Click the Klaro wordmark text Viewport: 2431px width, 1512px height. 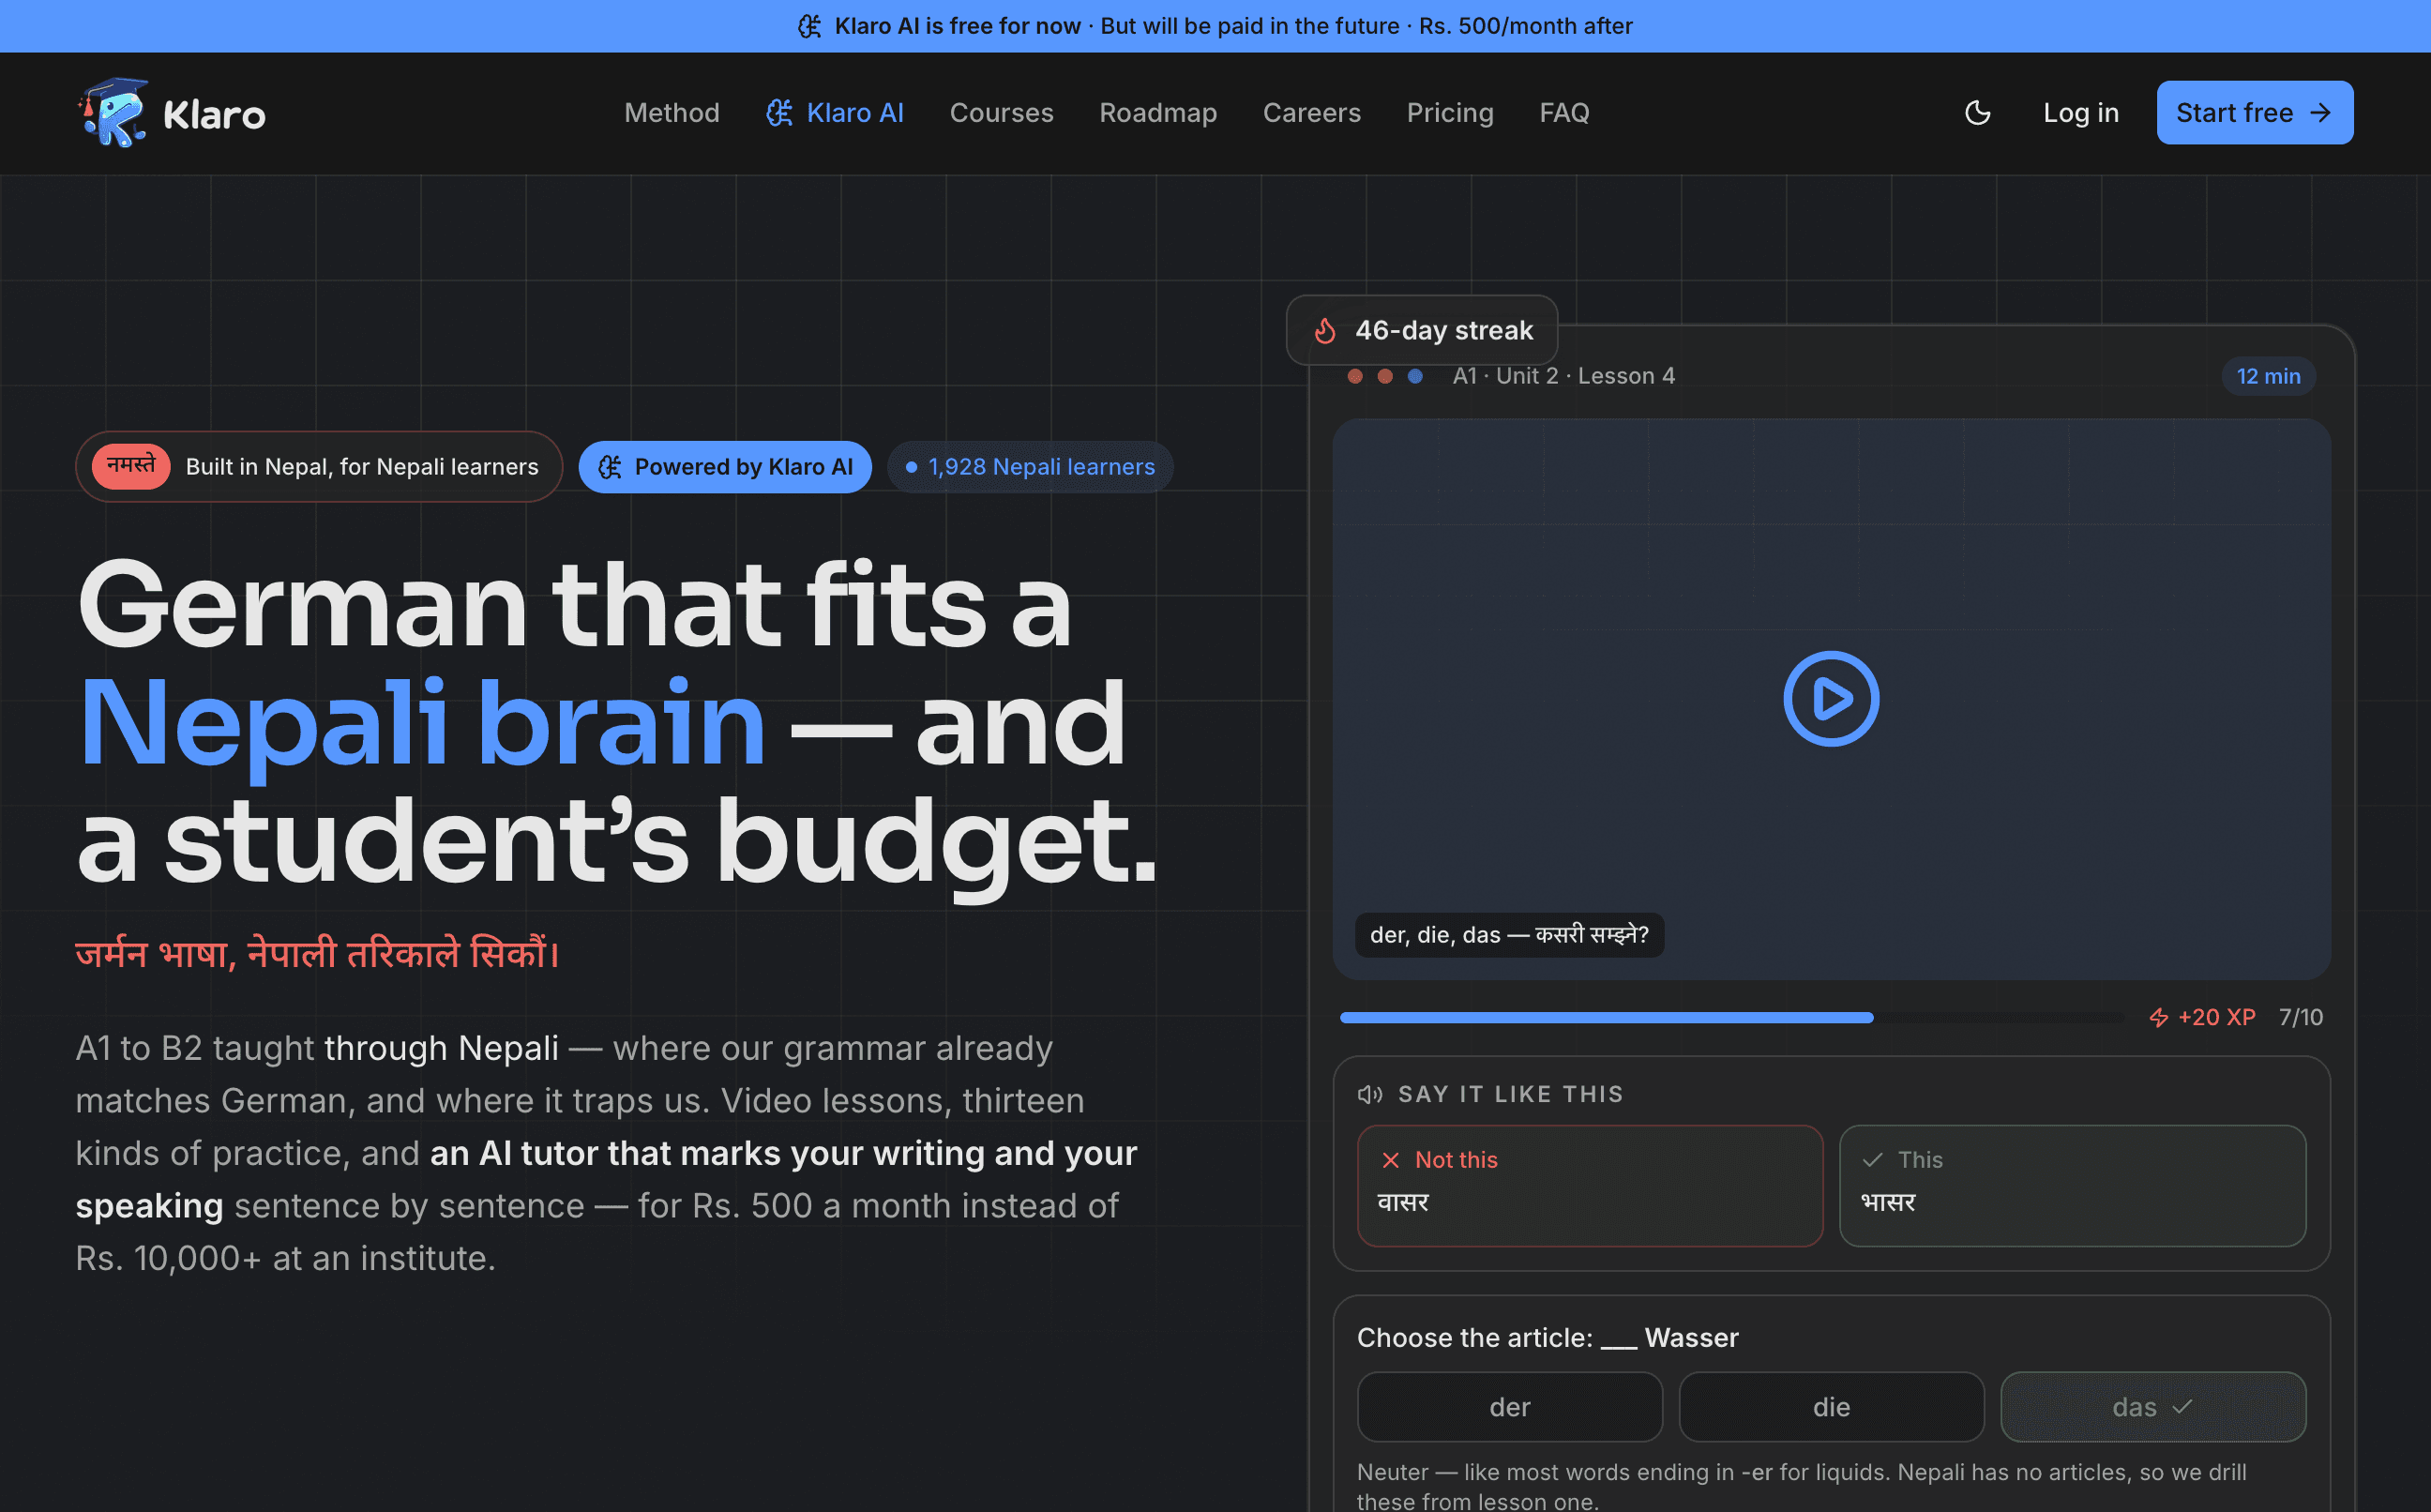215,115
